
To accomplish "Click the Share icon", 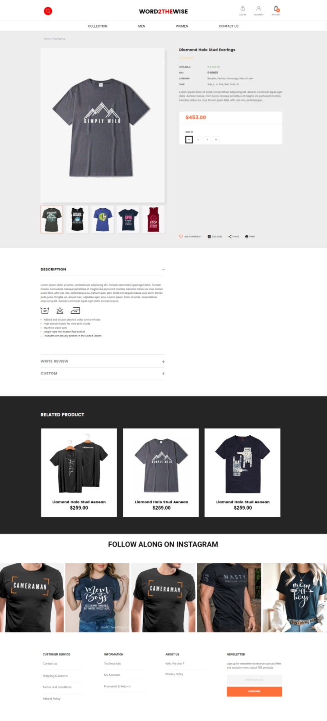I will click(230, 236).
